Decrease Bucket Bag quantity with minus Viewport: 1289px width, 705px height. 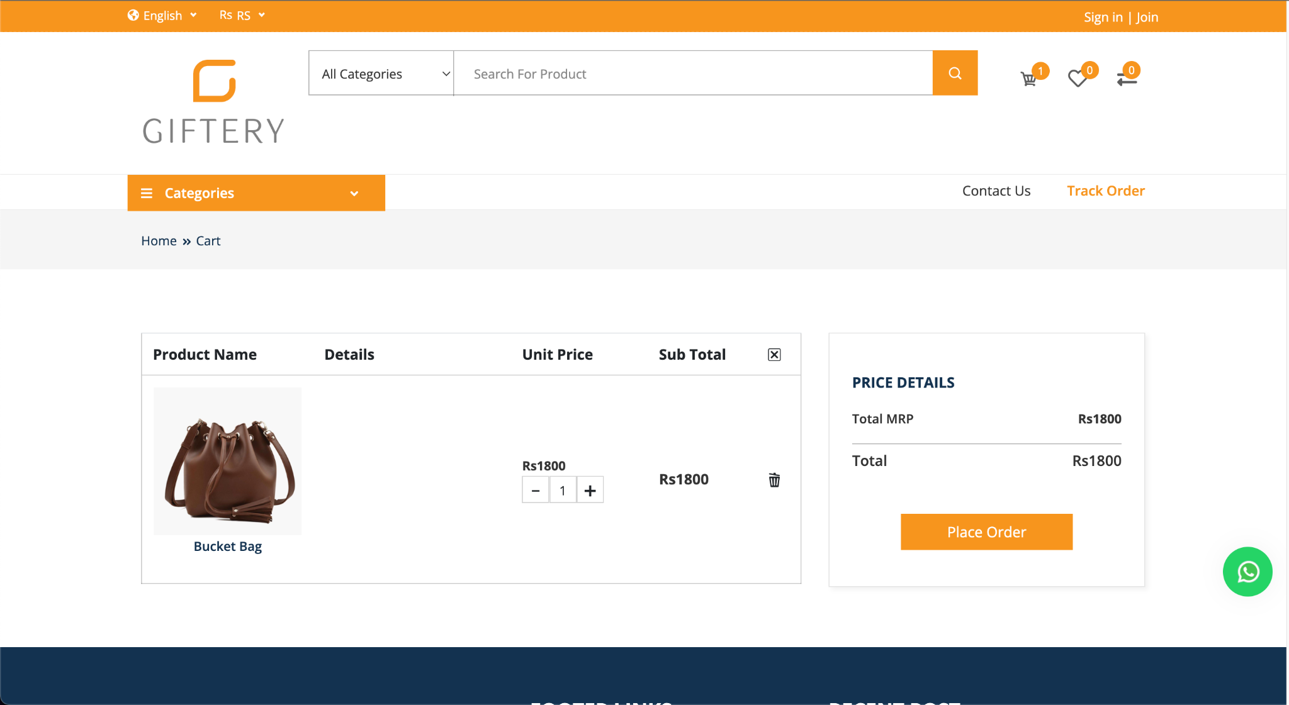[536, 490]
